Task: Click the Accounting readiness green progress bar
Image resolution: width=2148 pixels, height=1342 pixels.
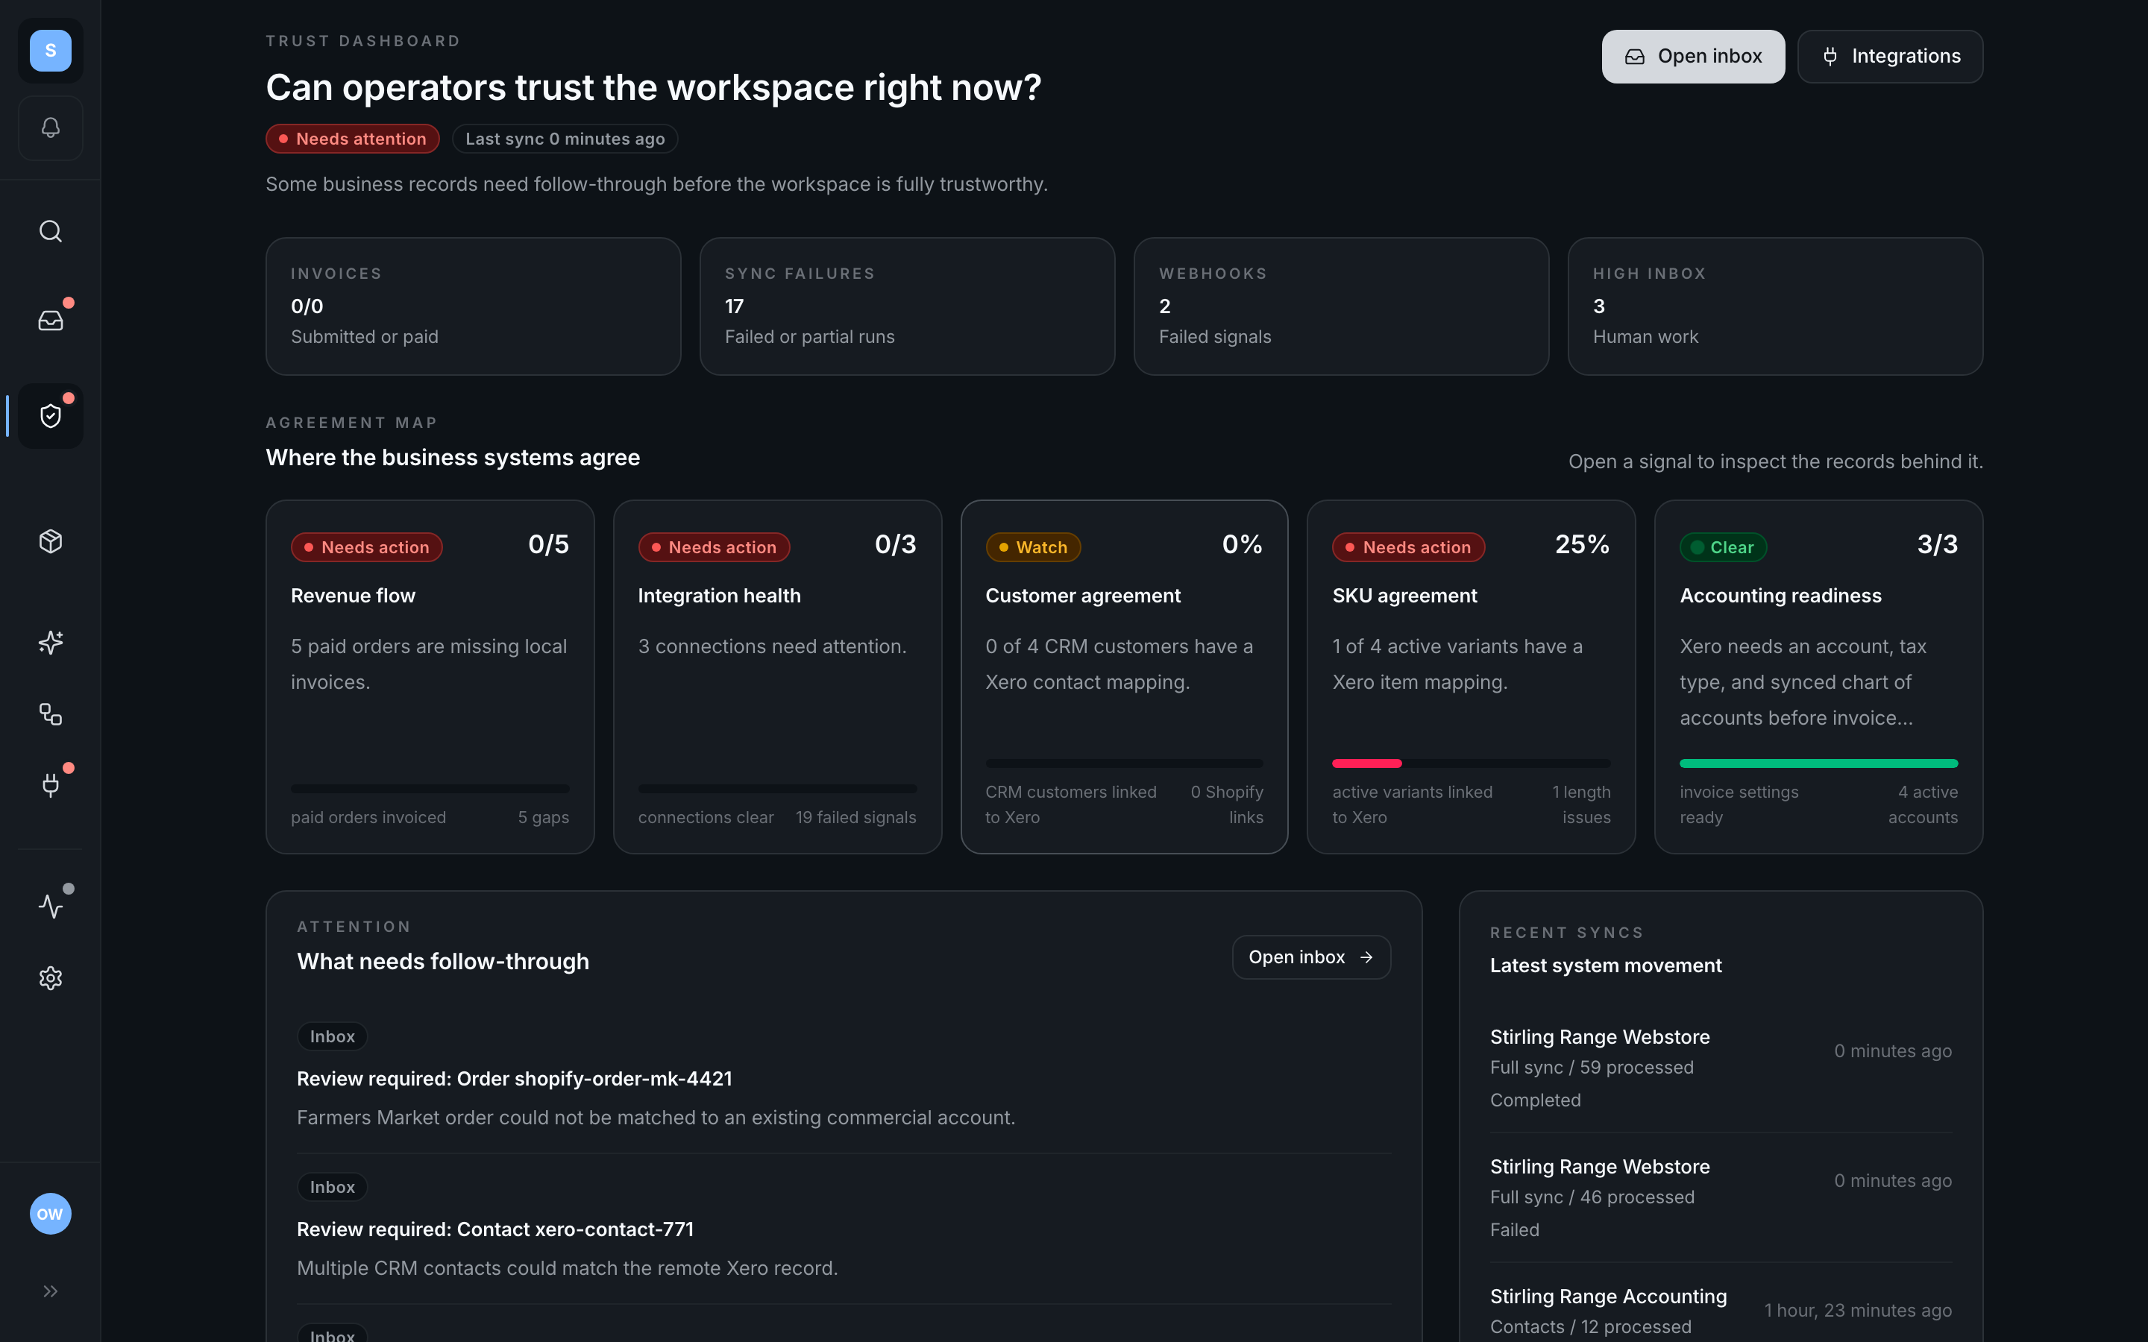Action: click(x=1818, y=763)
